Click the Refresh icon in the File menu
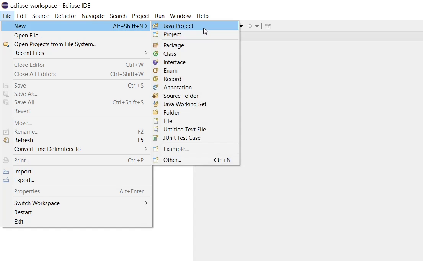Image resolution: width=423 pixels, height=261 pixels. click(x=6, y=140)
